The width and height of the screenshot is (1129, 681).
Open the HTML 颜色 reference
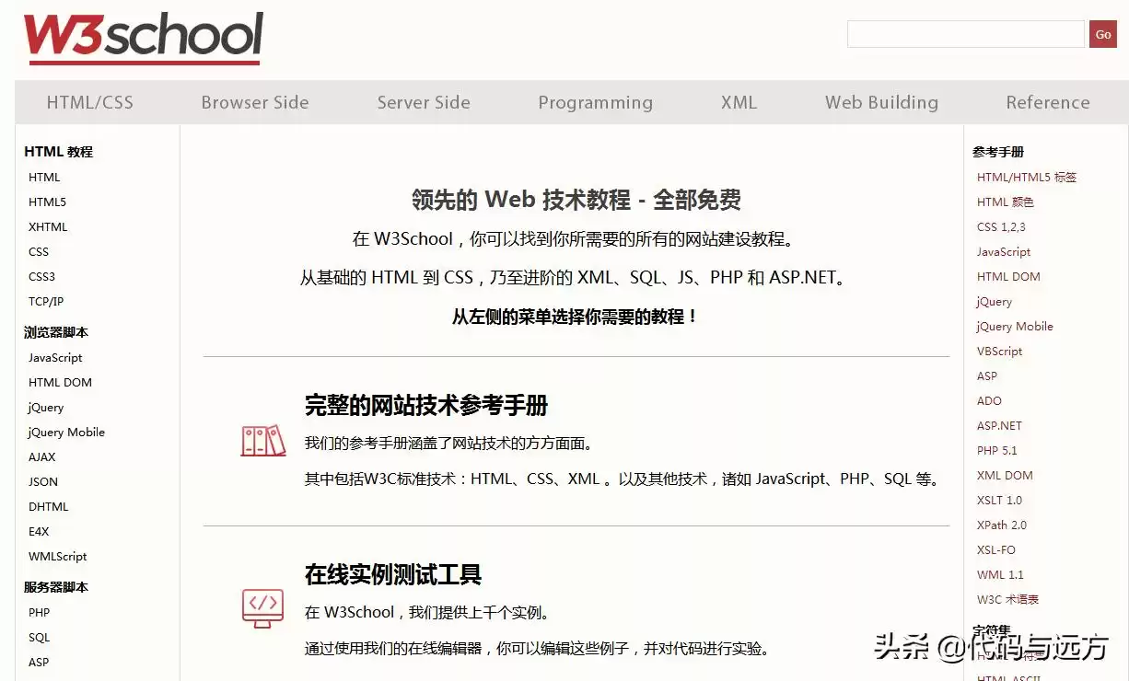pyautogui.click(x=1004, y=202)
